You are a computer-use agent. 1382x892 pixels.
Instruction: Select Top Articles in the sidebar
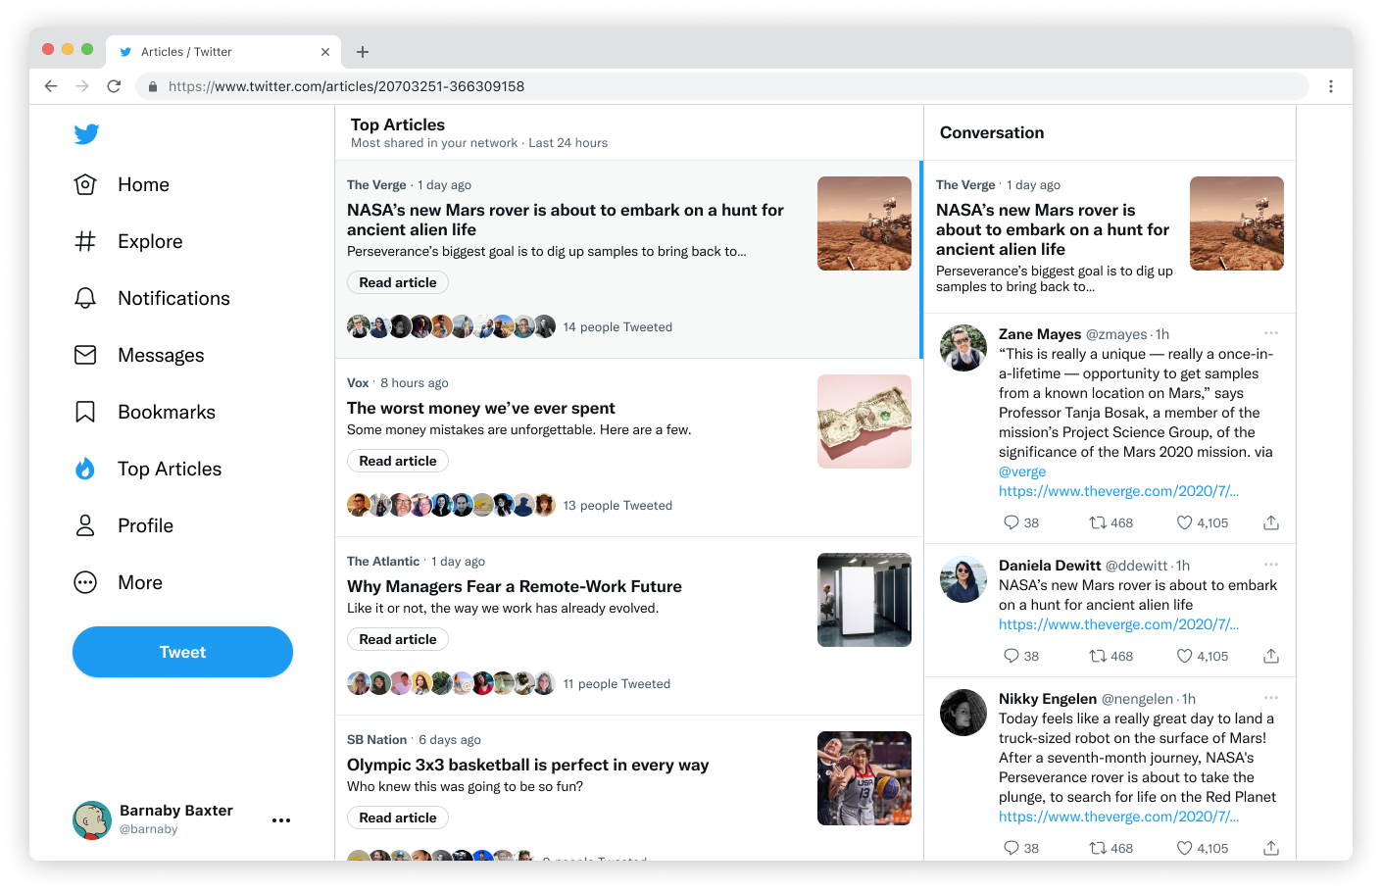pos(170,469)
